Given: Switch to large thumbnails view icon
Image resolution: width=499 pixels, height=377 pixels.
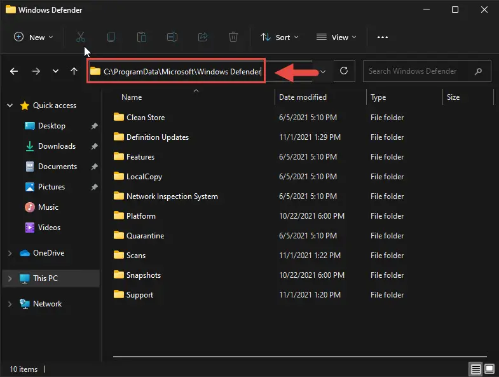Looking at the screenshot, I should click(489, 369).
